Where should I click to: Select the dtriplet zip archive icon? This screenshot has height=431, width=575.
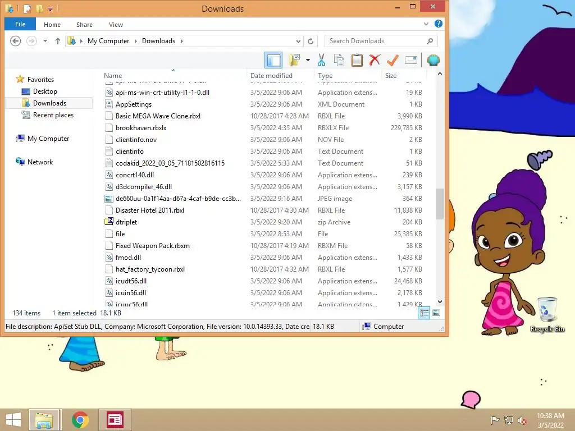(109, 222)
